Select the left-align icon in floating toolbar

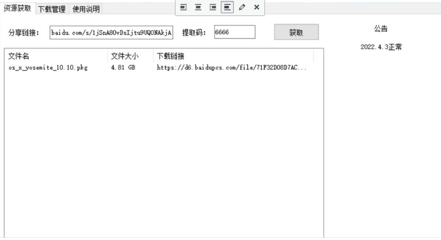[183, 7]
